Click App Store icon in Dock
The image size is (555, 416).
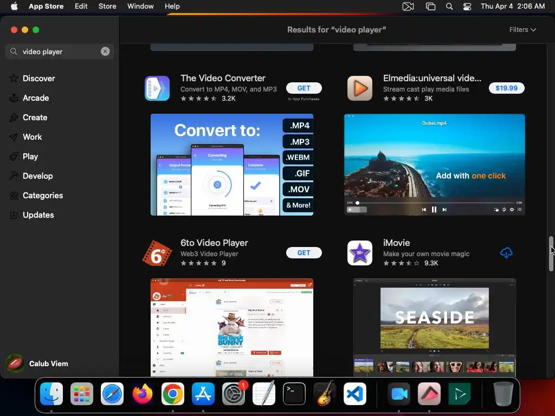[203, 394]
